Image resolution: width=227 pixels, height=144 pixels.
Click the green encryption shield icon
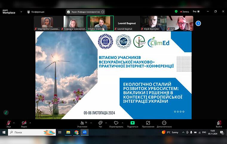click(x=176, y=11)
